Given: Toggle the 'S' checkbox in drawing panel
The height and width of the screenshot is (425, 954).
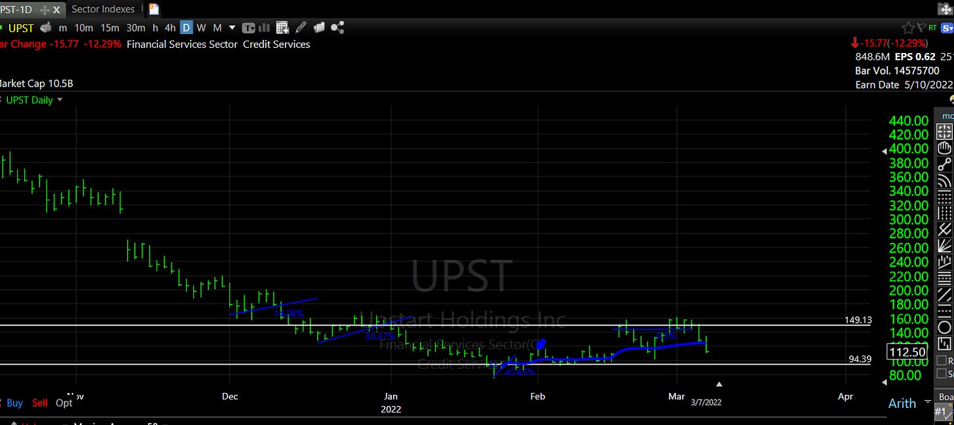Looking at the screenshot, I should [942, 374].
